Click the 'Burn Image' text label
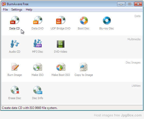The width and height of the screenshot is (144, 119). pyautogui.click(x=15, y=75)
